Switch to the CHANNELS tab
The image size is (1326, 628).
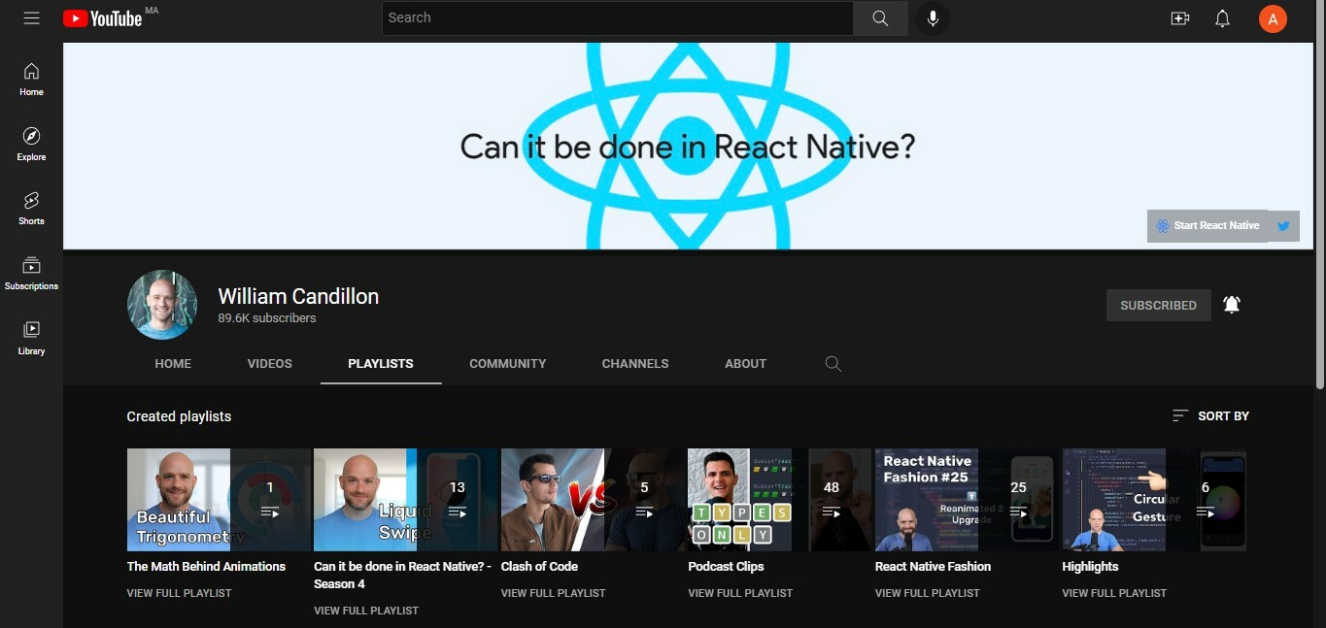pos(635,364)
